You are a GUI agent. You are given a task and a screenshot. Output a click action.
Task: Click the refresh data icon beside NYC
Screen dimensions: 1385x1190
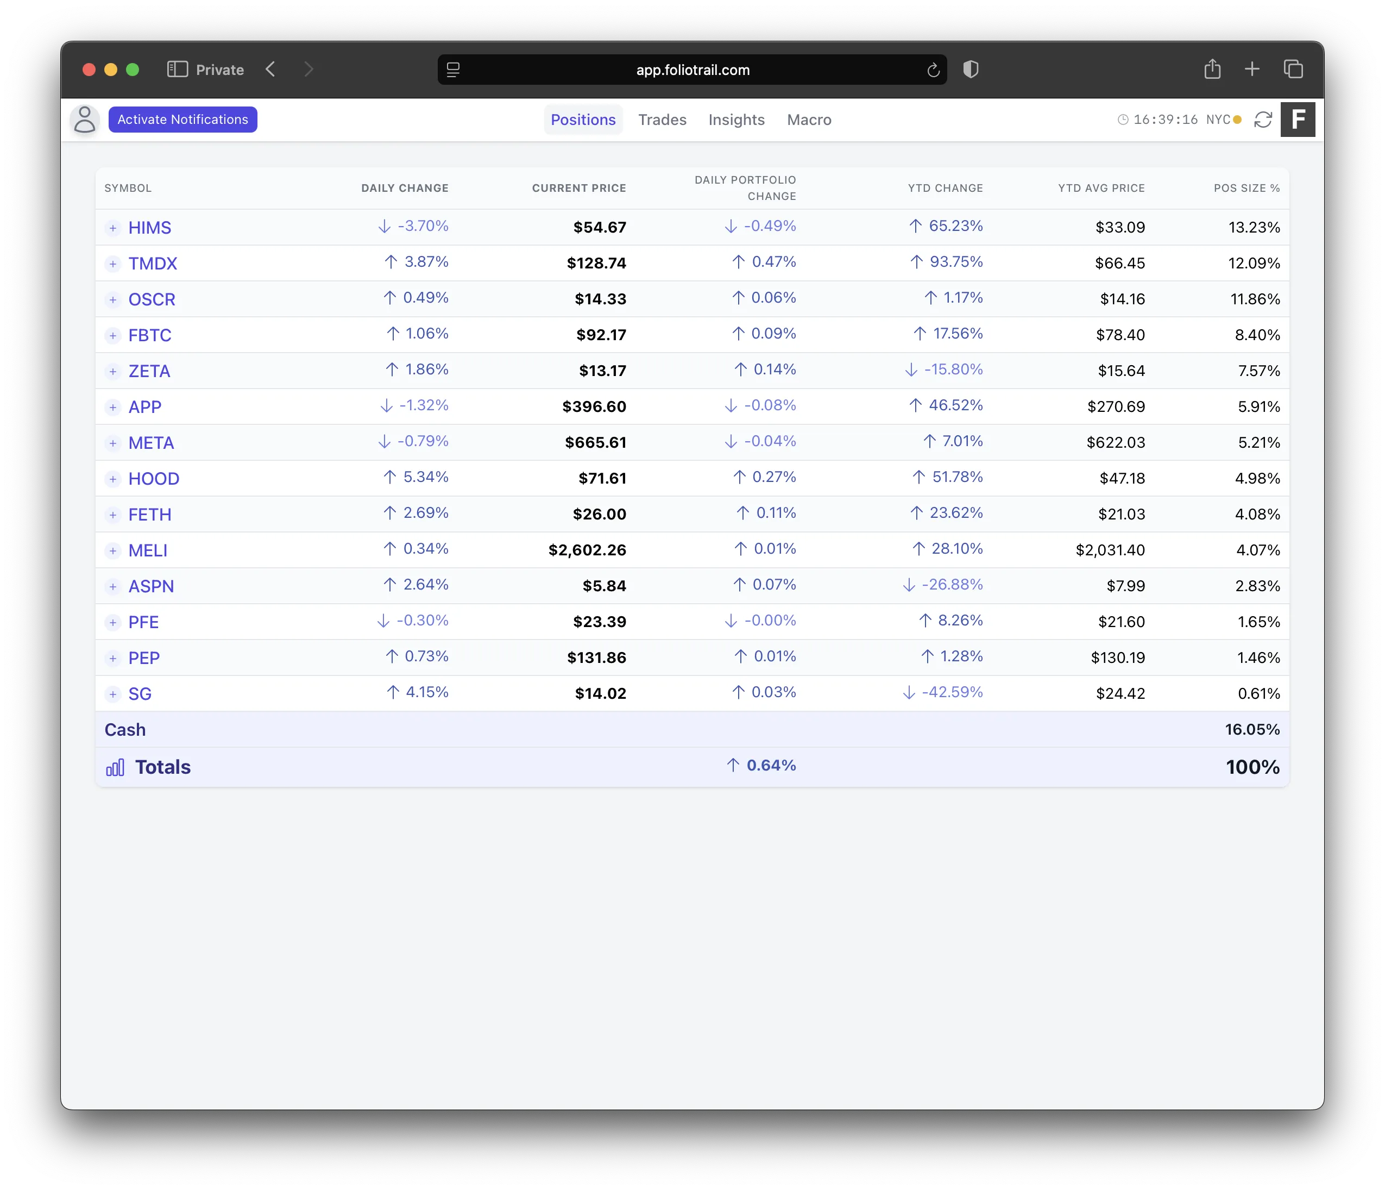tap(1263, 120)
